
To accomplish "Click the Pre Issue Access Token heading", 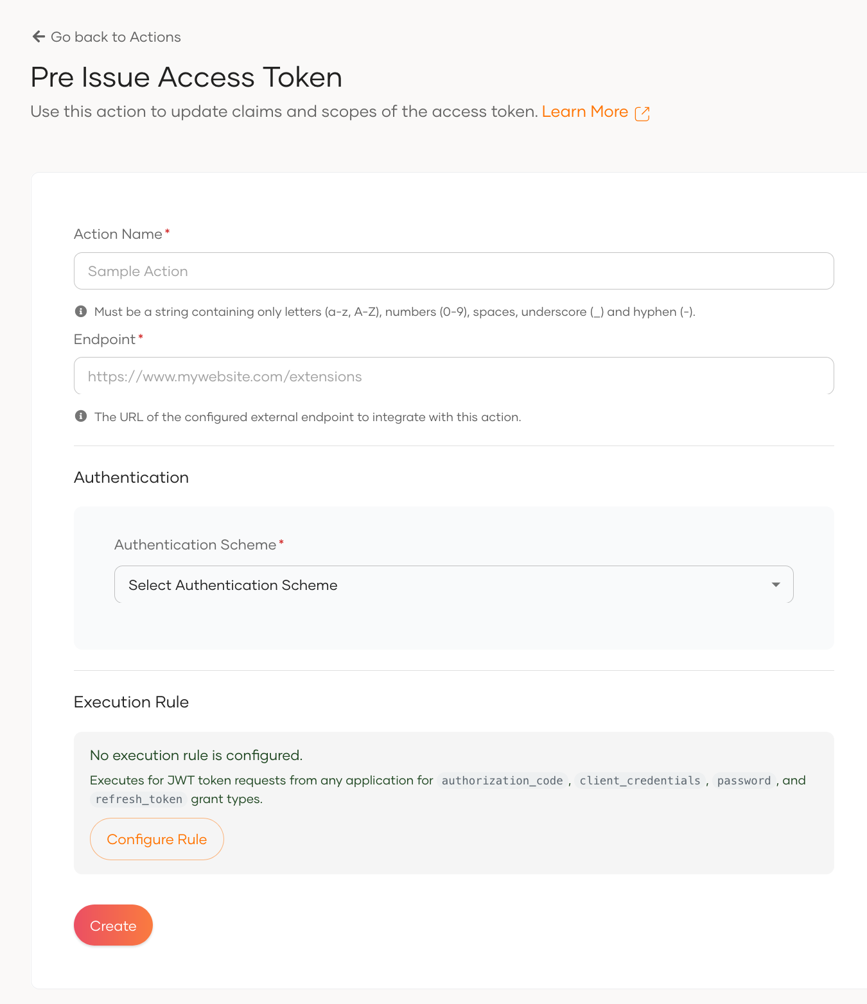I will [x=186, y=77].
